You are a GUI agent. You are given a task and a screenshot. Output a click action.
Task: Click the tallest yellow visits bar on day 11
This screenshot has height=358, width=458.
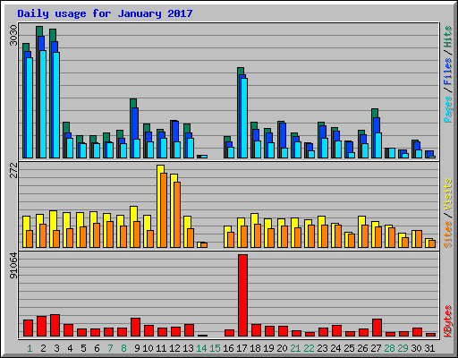pos(160,206)
